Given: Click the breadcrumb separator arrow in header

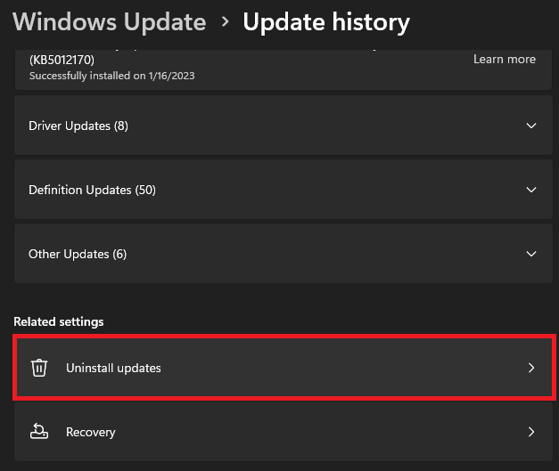Looking at the screenshot, I should (x=224, y=22).
